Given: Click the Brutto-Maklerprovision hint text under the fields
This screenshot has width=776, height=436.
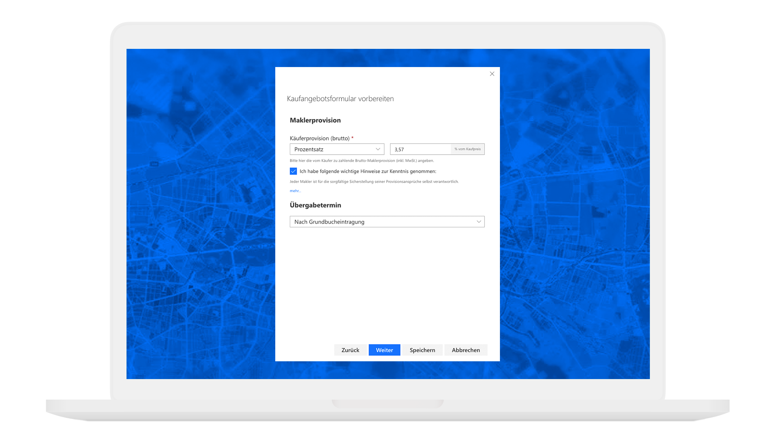Looking at the screenshot, I should point(362,161).
